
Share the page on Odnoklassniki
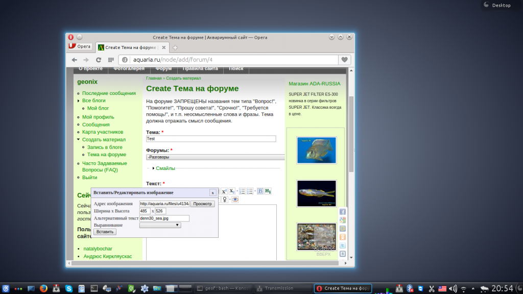[343, 237]
